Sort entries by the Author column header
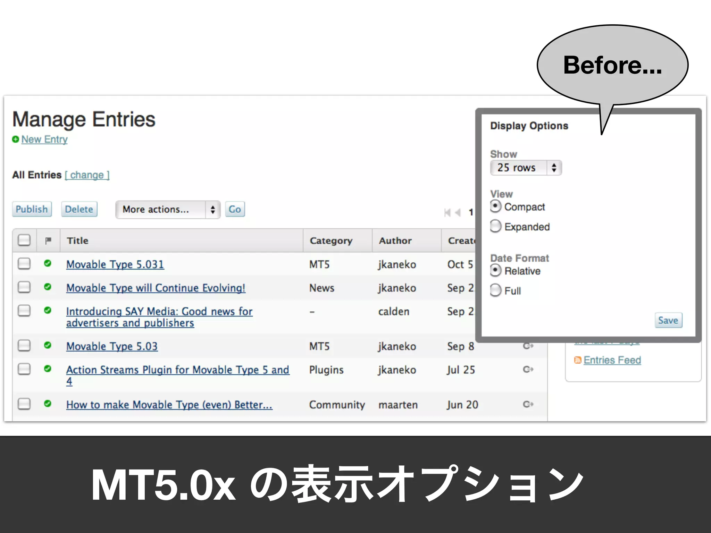Image resolution: width=711 pixels, height=533 pixels. click(395, 240)
